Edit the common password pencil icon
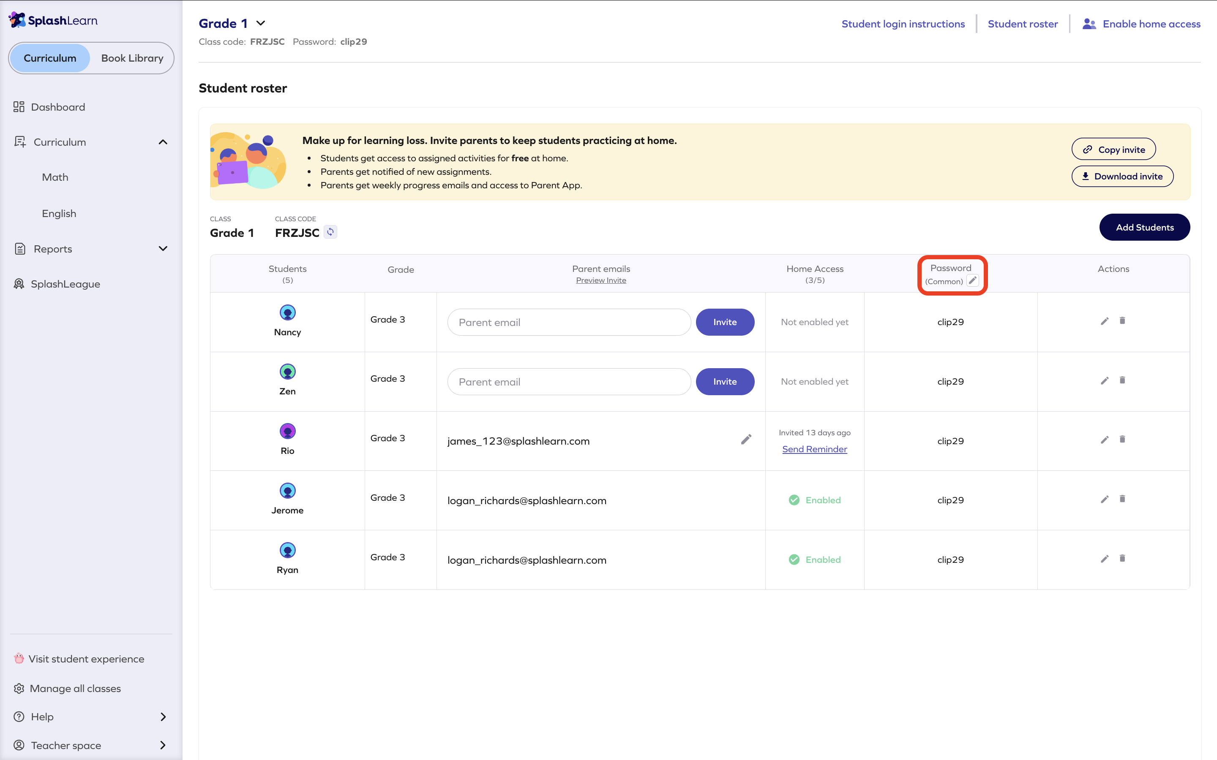 (x=973, y=280)
